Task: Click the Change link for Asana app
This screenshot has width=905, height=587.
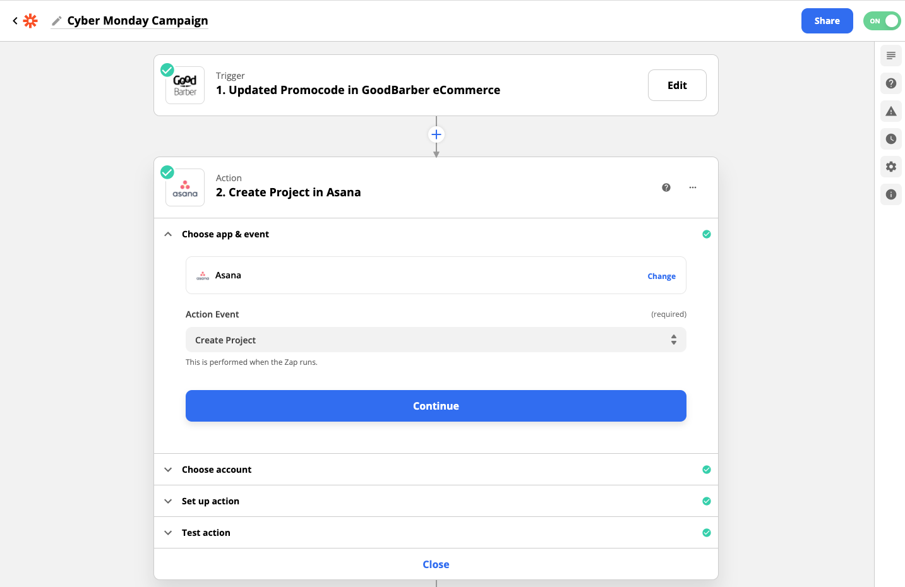Action: tap(661, 276)
